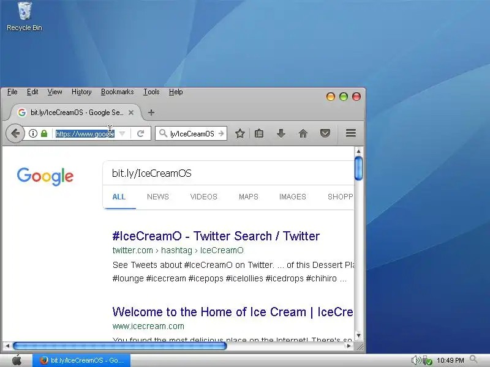Click the twitter.com hashtag IceCreamO breadcrumb
The height and width of the screenshot is (367, 490).
click(178, 250)
